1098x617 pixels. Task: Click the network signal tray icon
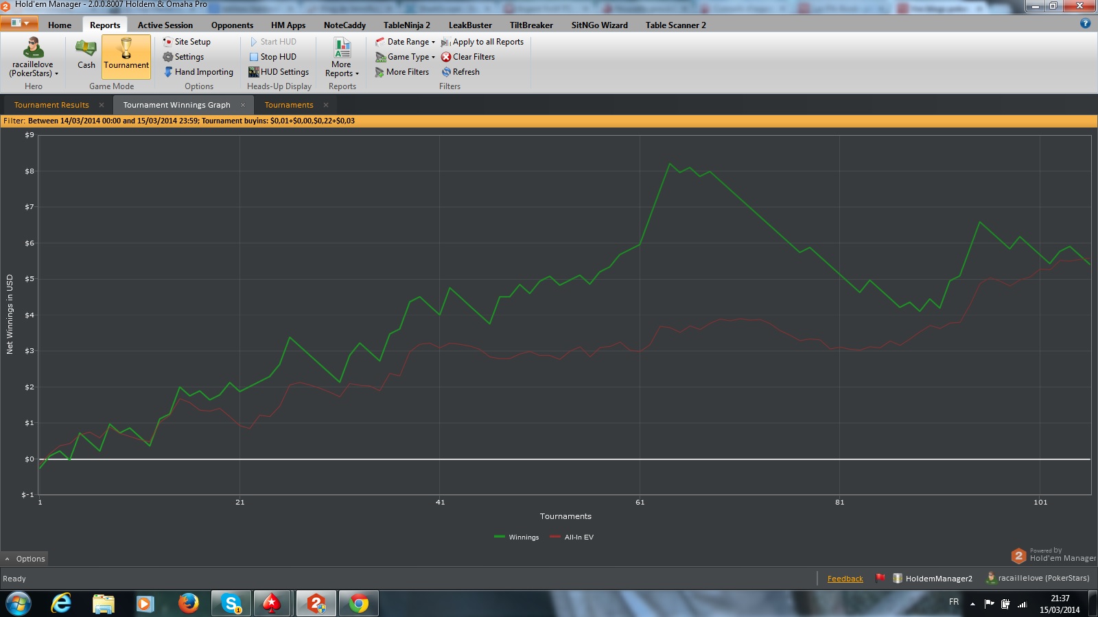pos(1022,604)
